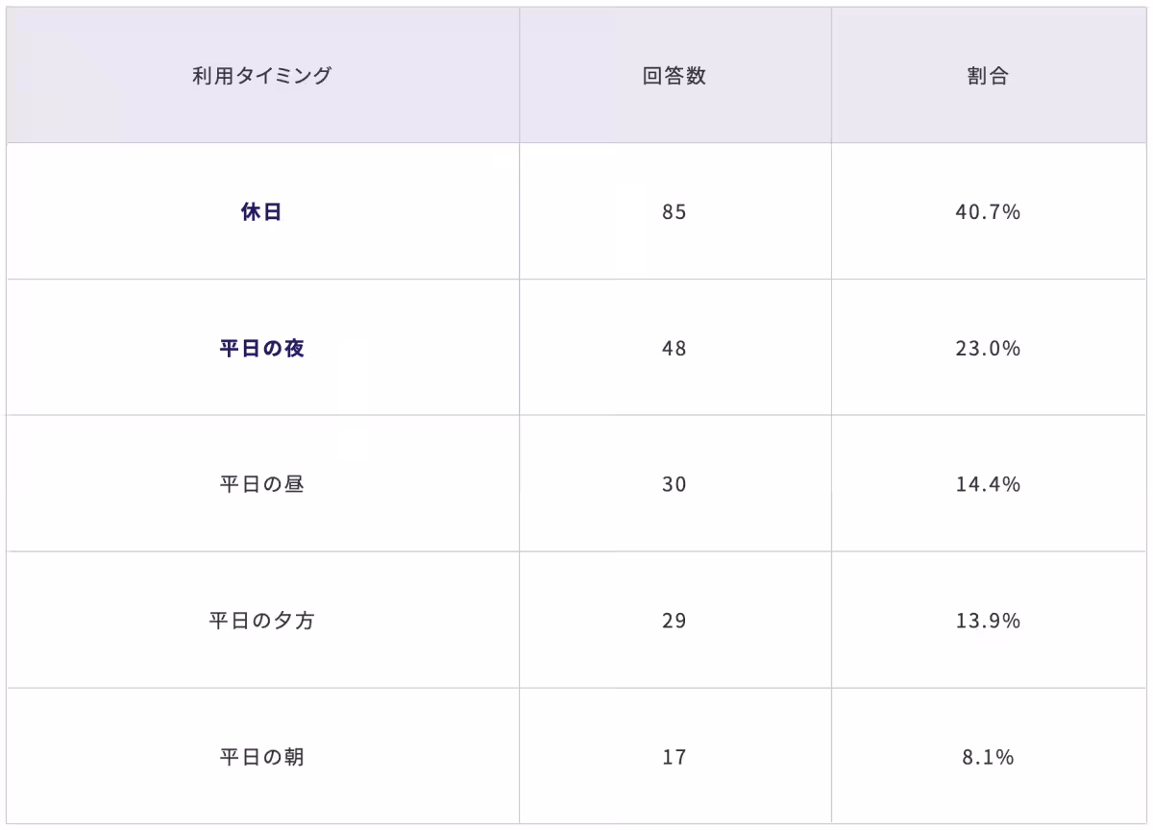
Task: Click the response count 30 cell
Action: (x=675, y=484)
